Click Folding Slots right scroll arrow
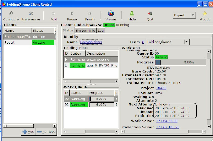The width and height of the screenshot is (213, 141). 117,81
